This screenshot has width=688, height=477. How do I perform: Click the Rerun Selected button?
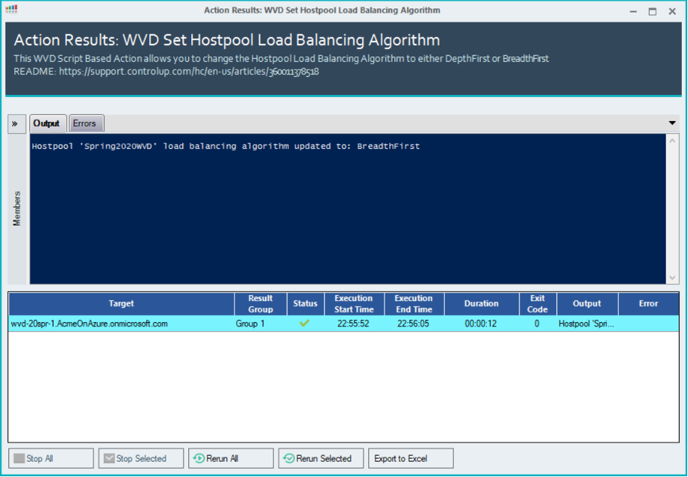click(321, 459)
